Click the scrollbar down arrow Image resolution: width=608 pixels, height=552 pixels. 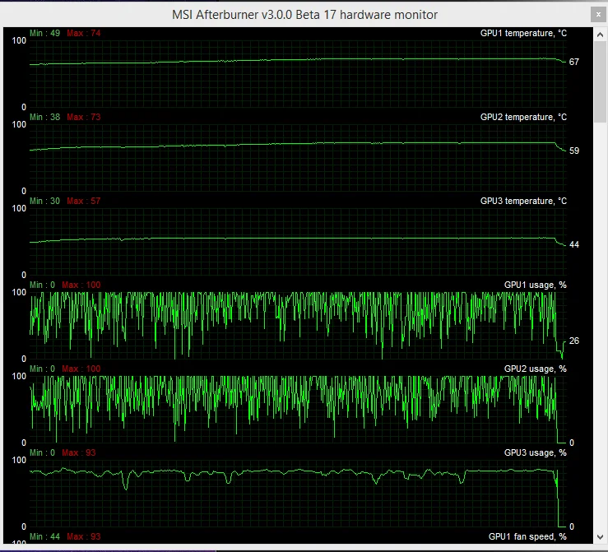(x=600, y=537)
